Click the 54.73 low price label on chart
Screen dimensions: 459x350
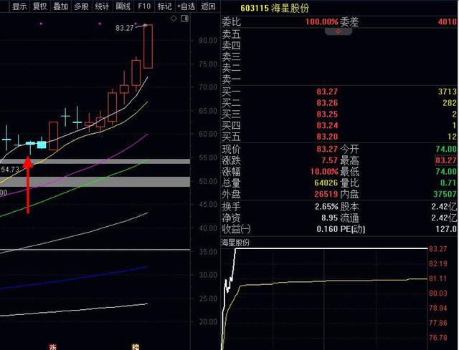[10, 170]
